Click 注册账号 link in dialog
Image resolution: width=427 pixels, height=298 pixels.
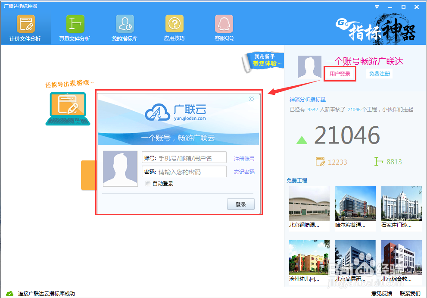[x=244, y=159]
